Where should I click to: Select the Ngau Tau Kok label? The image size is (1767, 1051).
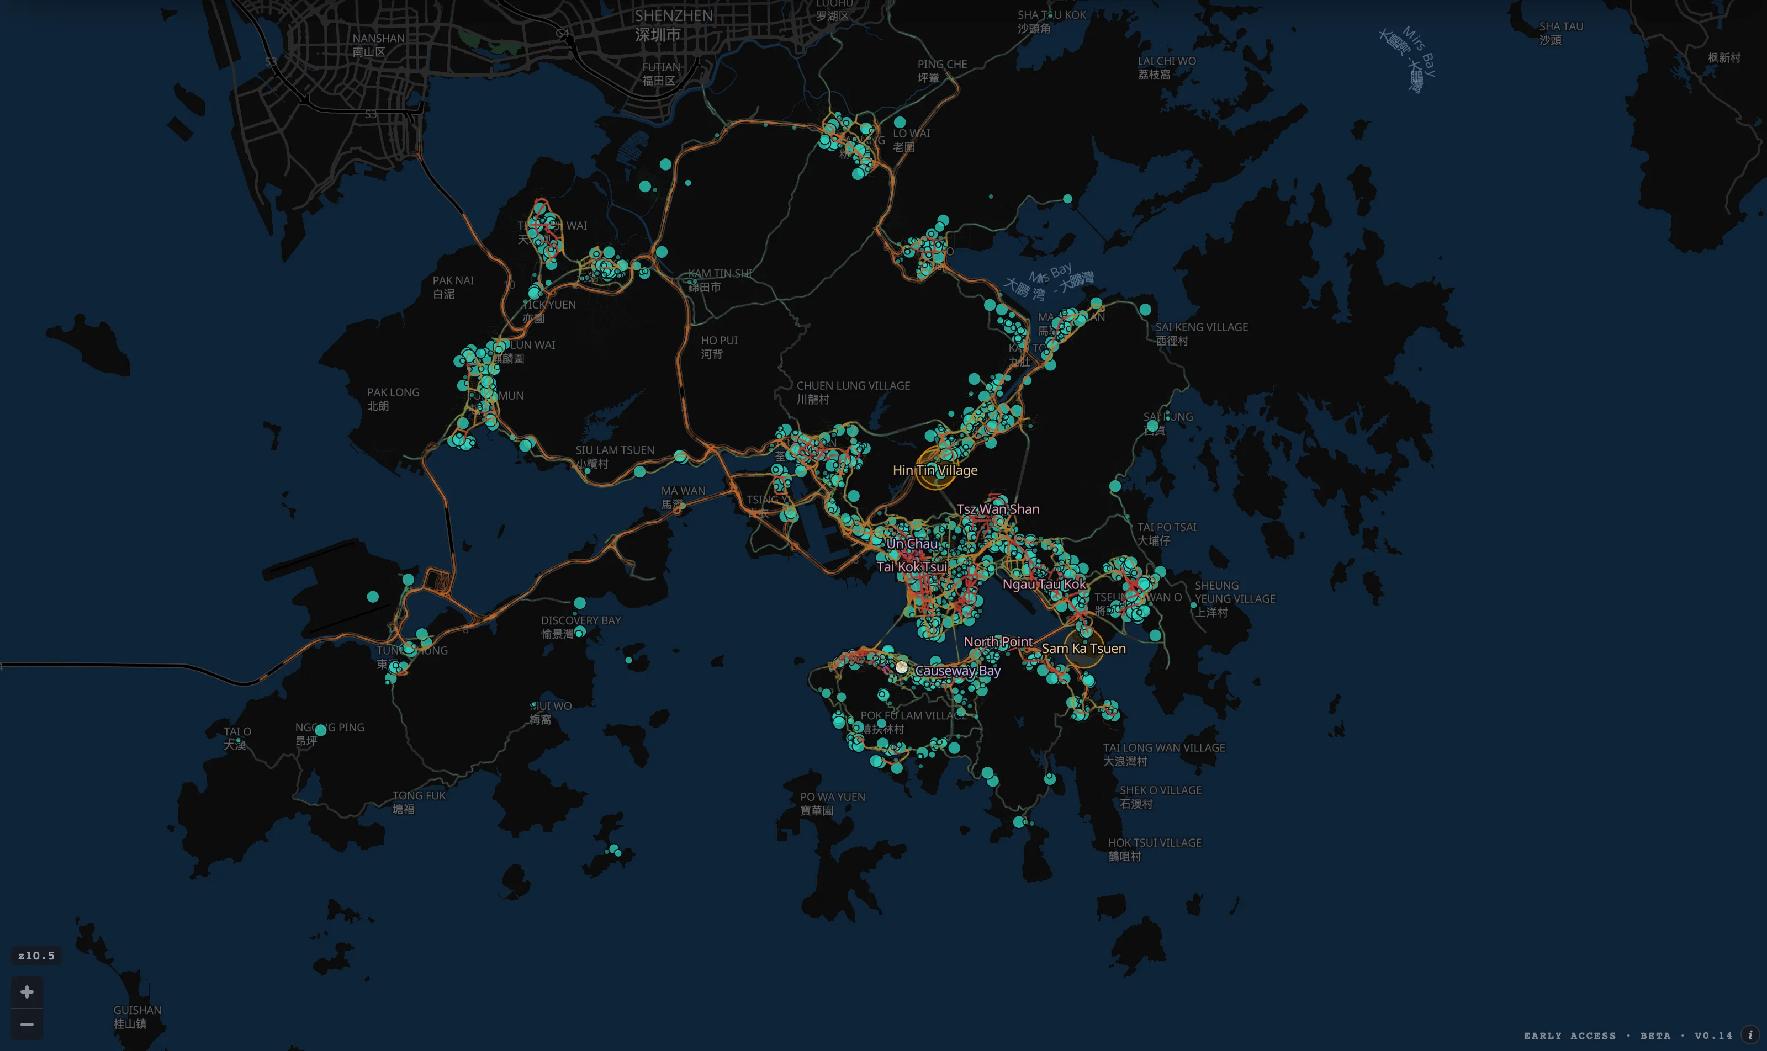(x=1044, y=584)
